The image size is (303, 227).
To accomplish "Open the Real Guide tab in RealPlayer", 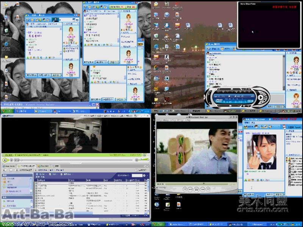I will [9, 166].
